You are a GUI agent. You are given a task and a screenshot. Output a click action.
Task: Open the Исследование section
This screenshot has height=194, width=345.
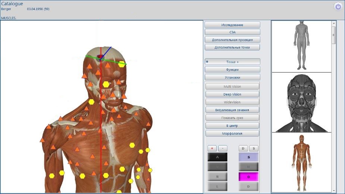coord(232,25)
